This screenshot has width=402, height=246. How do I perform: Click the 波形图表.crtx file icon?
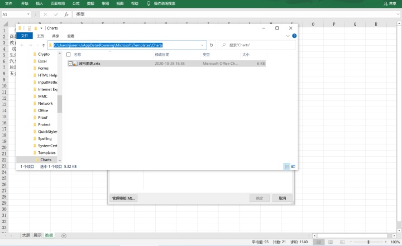click(x=75, y=64)
